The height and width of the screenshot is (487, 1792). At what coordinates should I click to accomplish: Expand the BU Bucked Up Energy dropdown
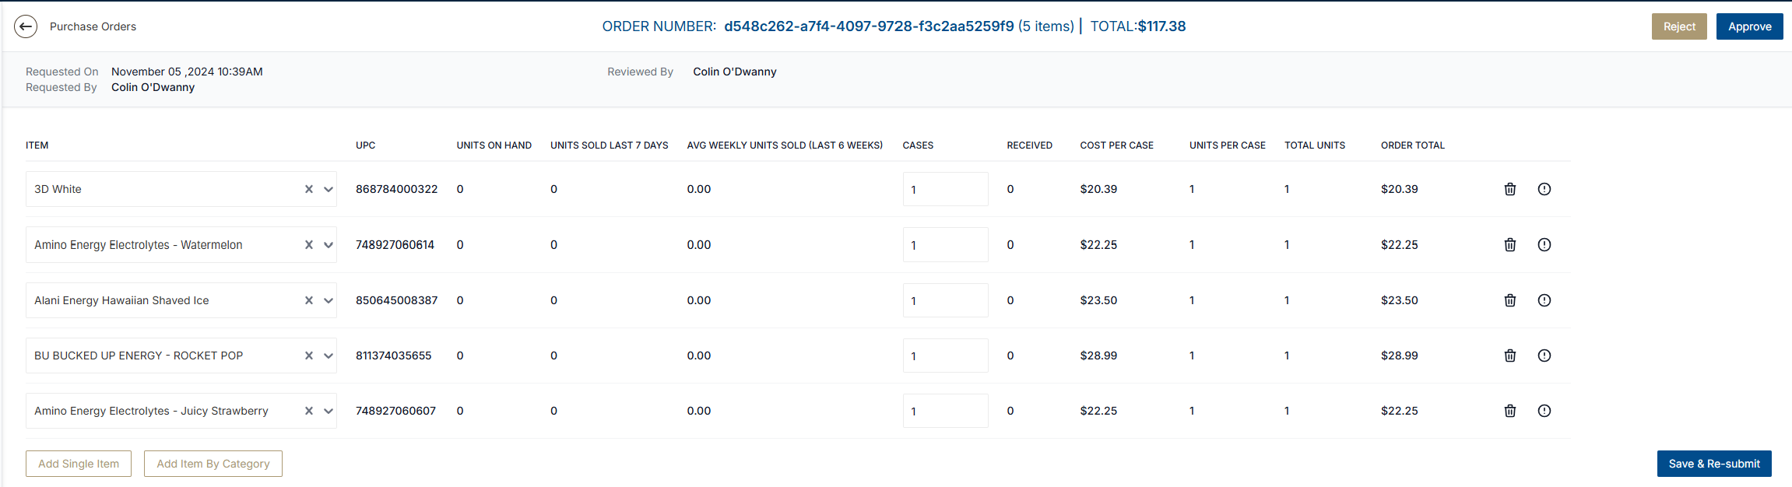click(x=328, y=356)
